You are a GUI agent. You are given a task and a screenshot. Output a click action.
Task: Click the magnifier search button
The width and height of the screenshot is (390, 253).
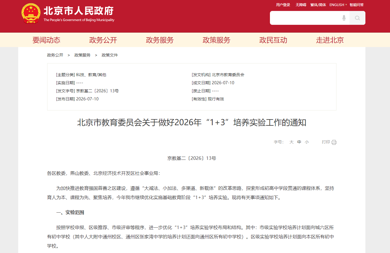(x=357, y=18)
